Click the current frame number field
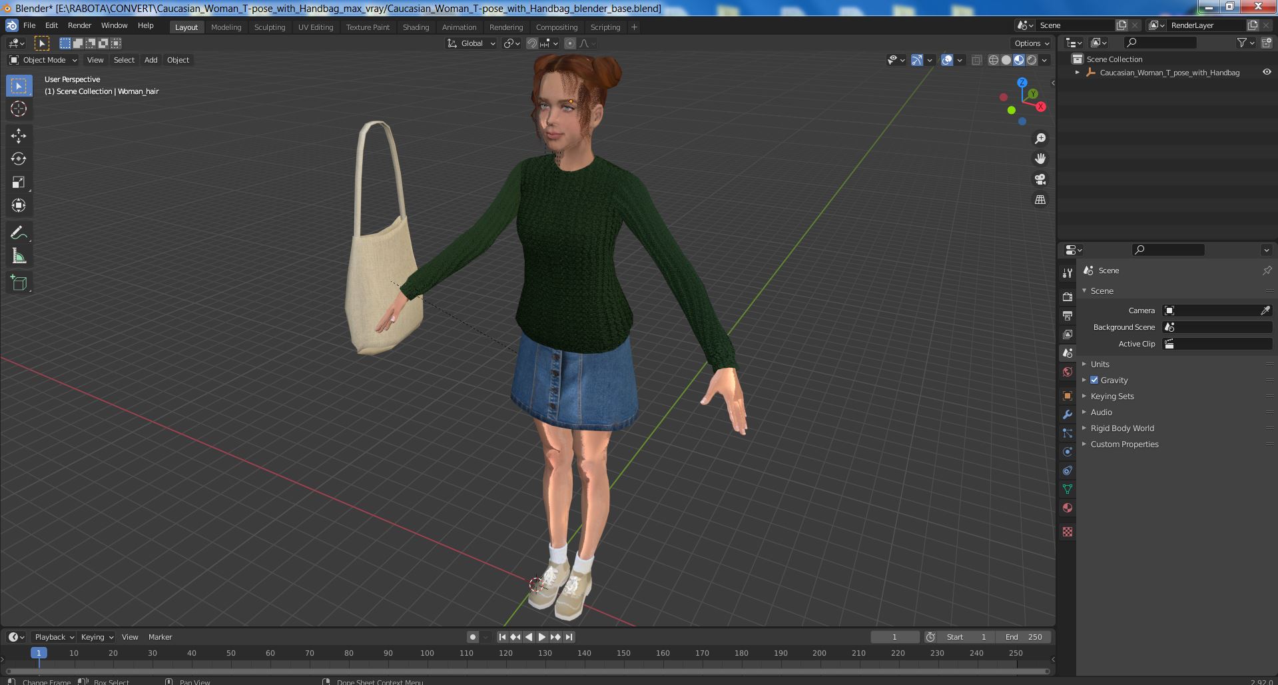 [x=894, y=637]
